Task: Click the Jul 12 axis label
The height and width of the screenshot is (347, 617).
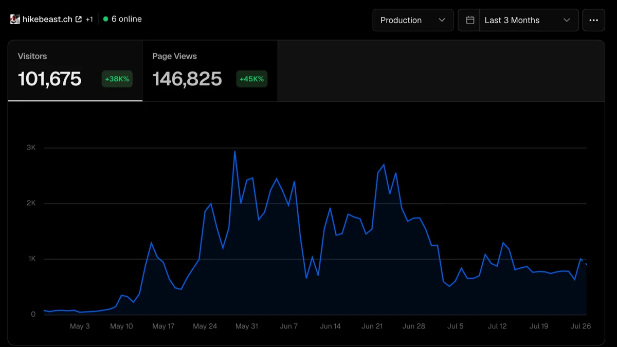Action: pos(497,326)
